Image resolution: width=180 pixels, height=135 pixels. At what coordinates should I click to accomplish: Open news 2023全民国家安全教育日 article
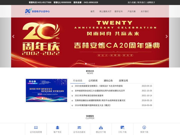[x=99, y=86]
